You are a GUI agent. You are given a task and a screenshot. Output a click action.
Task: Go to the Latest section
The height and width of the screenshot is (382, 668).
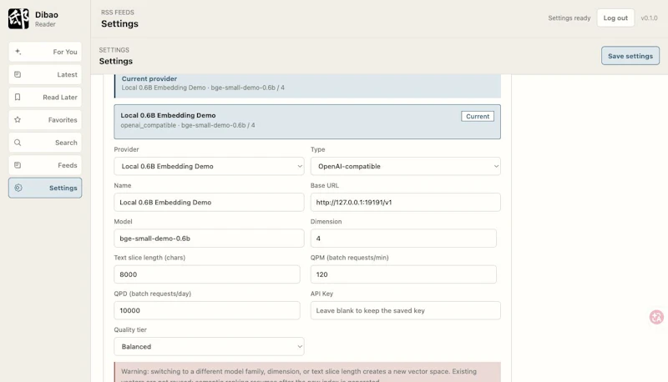45,74
